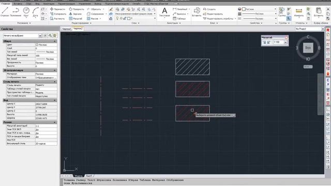Open the Управление ribbon tab
The width and height of the screenshot is (331, 186).
[x=85, y=4]
